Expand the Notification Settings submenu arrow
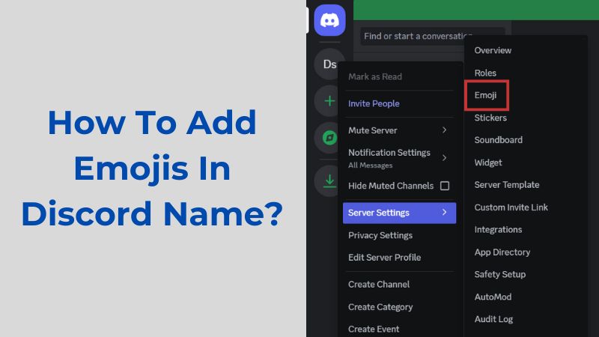599x337 pixels. click(445, 157)
